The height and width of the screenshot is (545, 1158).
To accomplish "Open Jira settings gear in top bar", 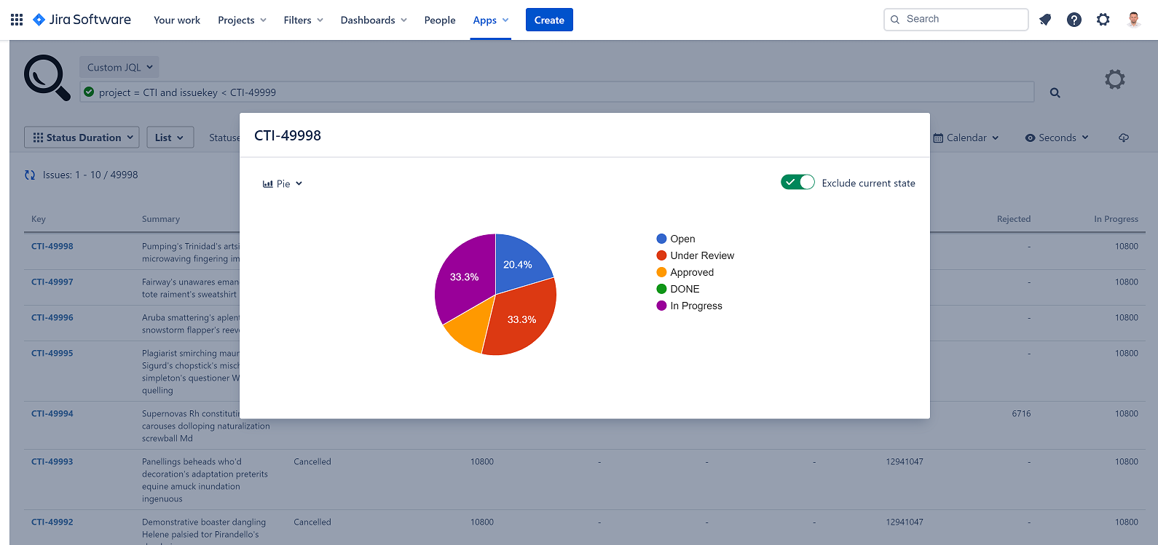I will (1103, 20).
